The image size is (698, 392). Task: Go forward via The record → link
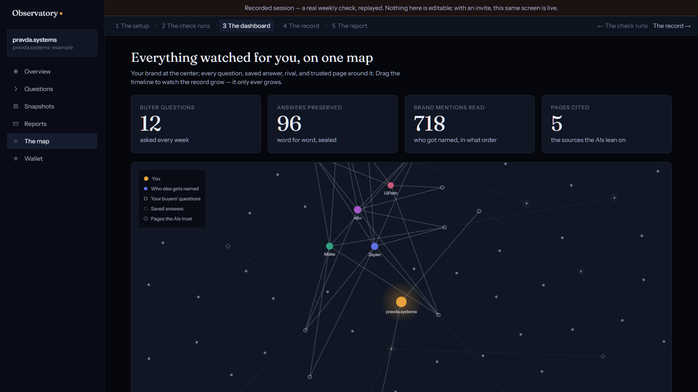point(672,26)
